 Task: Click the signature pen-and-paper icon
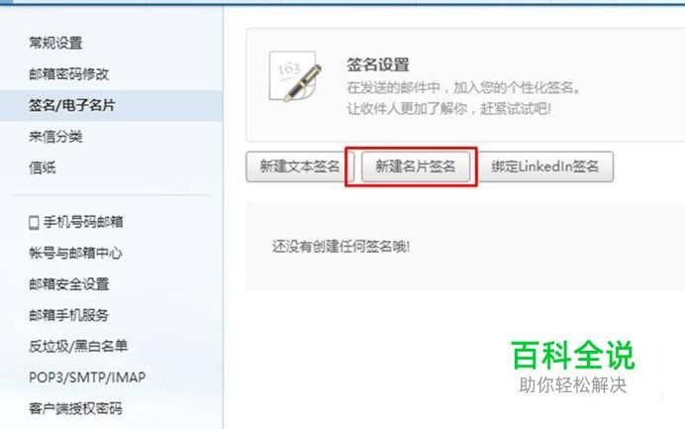coord(295,76)
